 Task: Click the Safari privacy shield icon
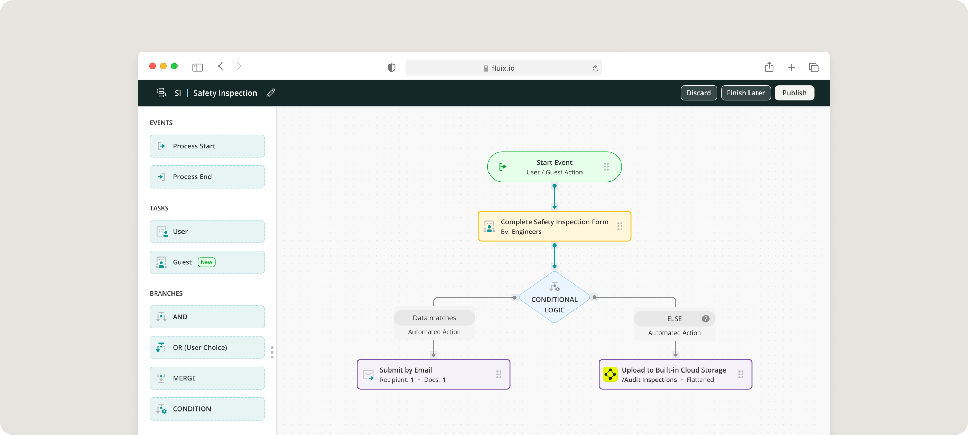392,68
